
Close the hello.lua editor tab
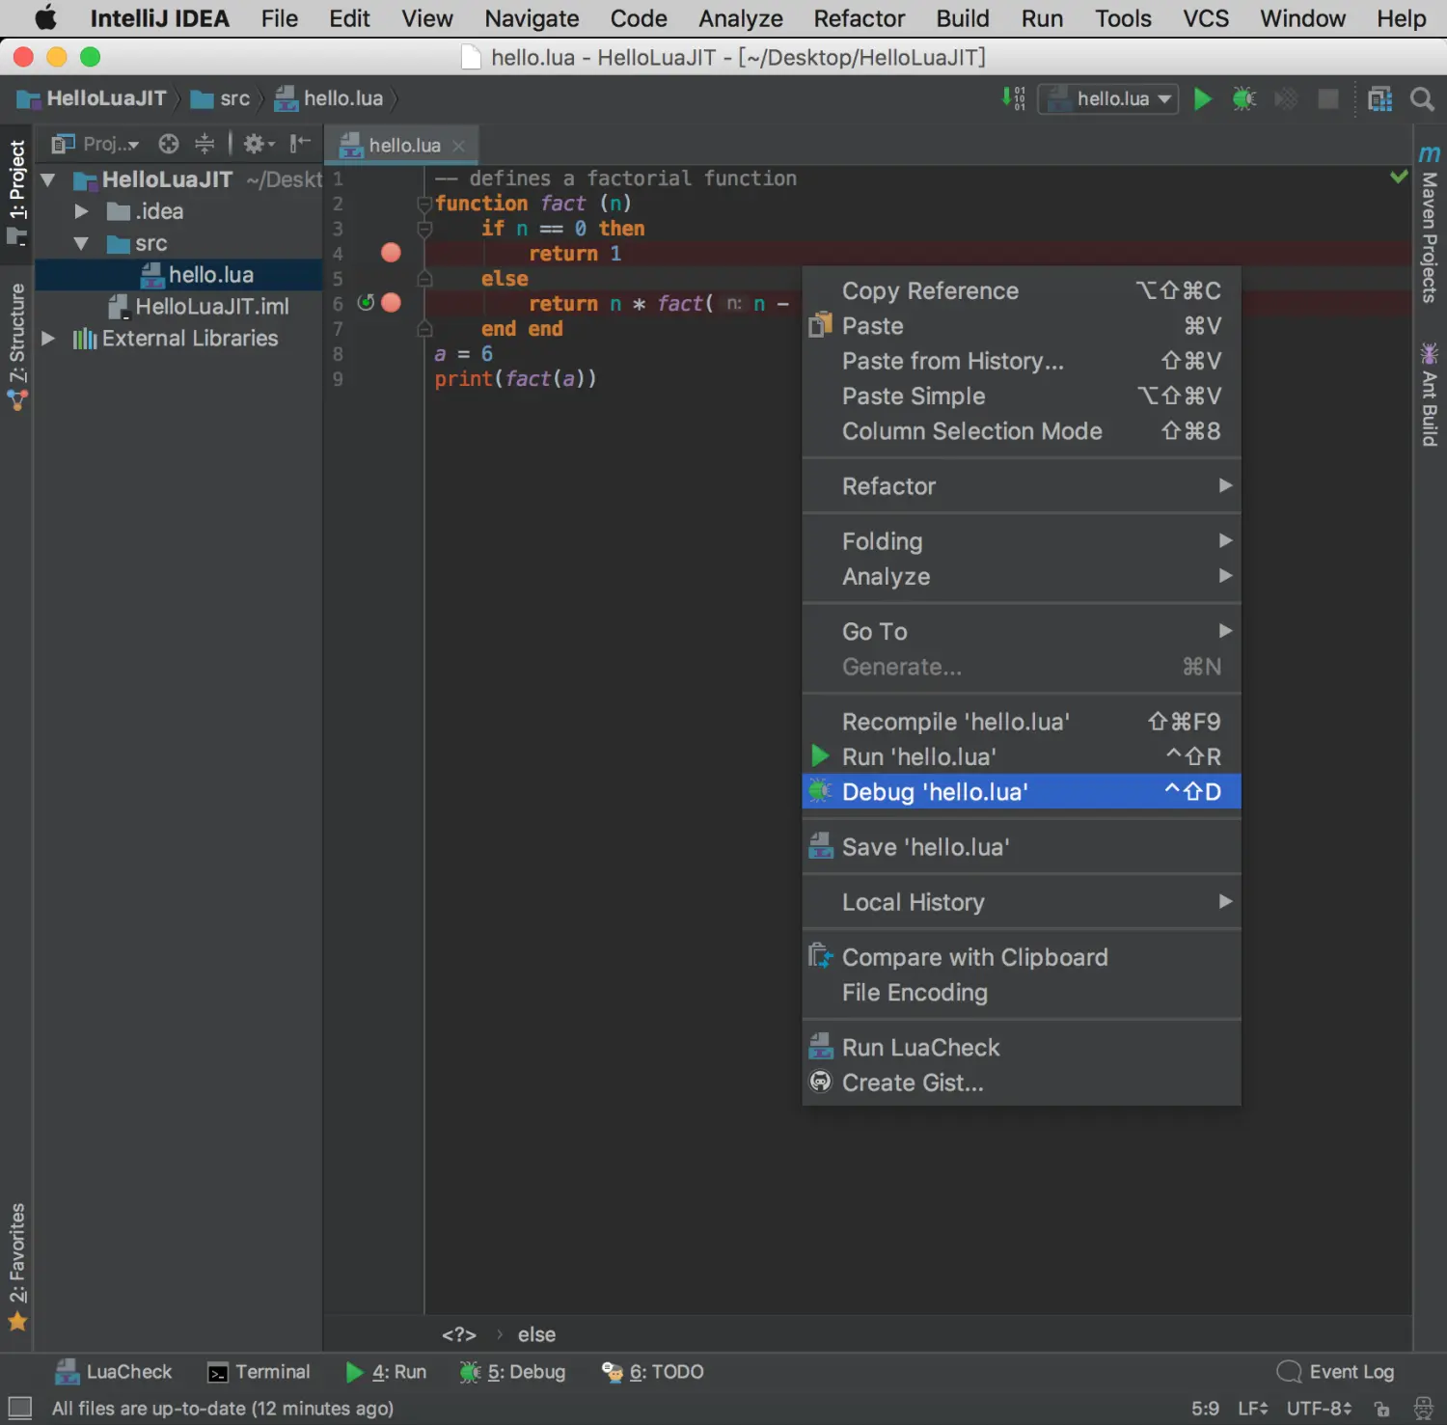point(459,146)
